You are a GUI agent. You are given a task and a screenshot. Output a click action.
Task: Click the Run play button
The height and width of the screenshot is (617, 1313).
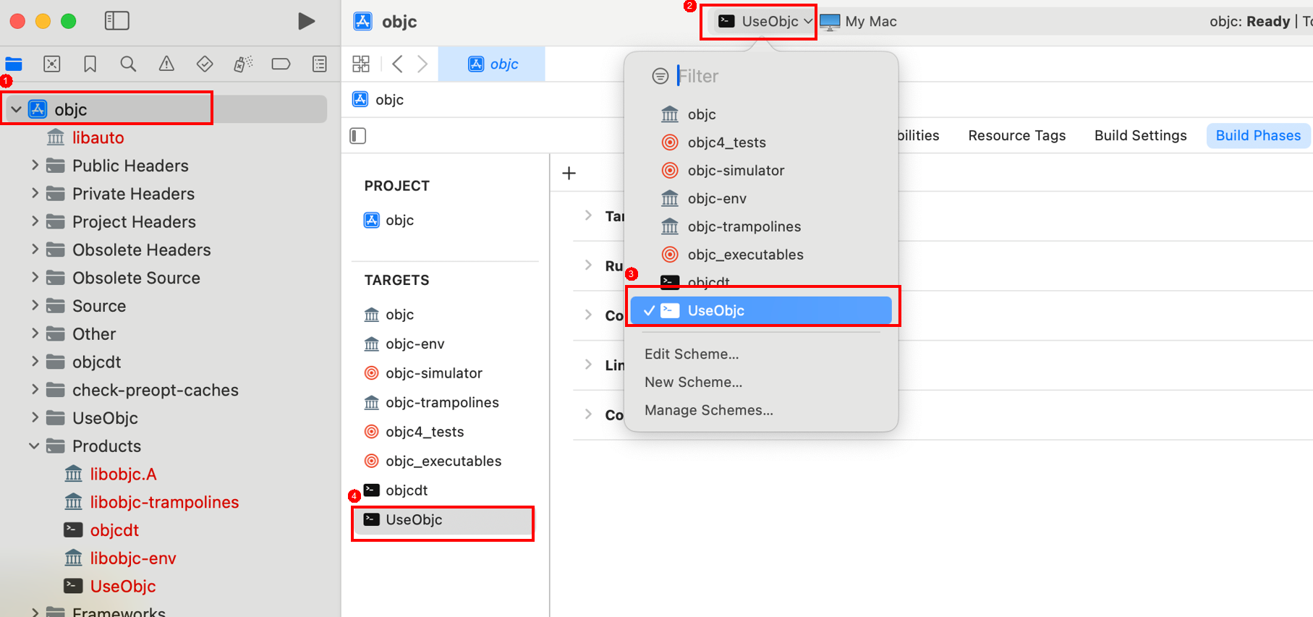click(306, 22)
